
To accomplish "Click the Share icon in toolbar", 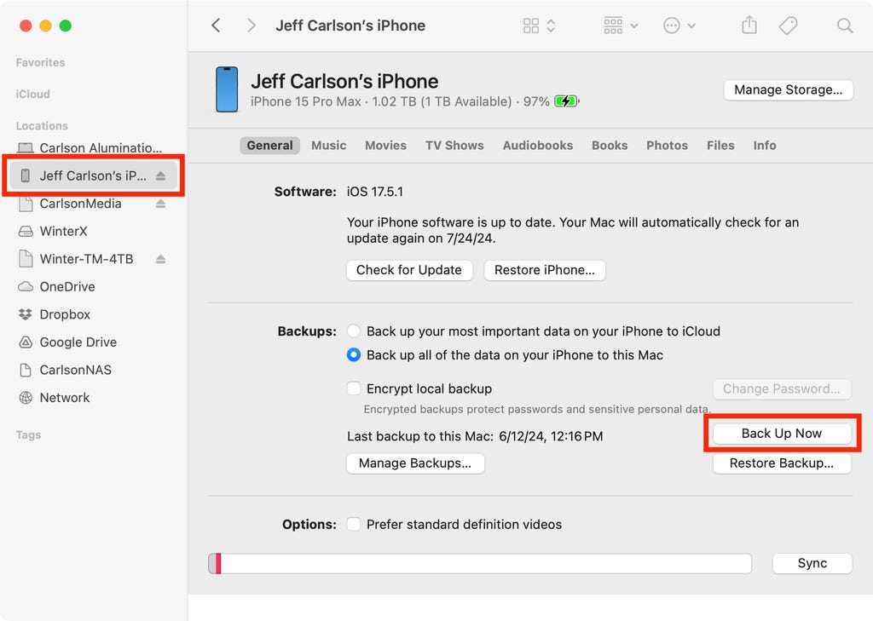I will click(x=749, y=26).
